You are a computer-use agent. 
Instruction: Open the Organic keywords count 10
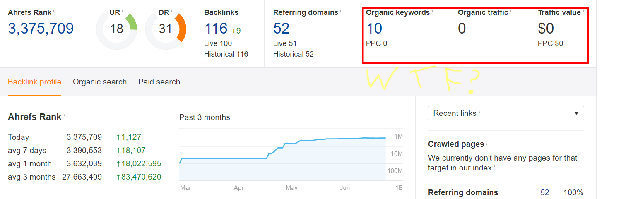pyautogui.click(x=374, y=29)
